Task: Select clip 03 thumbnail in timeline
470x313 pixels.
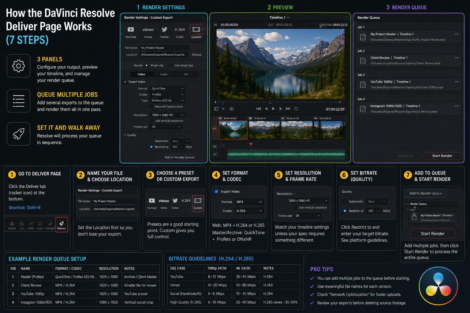Action: [x=297, y=130]
